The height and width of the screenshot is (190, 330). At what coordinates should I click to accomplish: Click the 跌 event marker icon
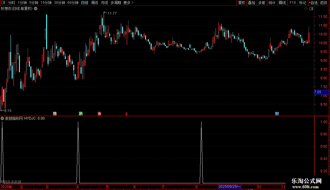point(81,114)
